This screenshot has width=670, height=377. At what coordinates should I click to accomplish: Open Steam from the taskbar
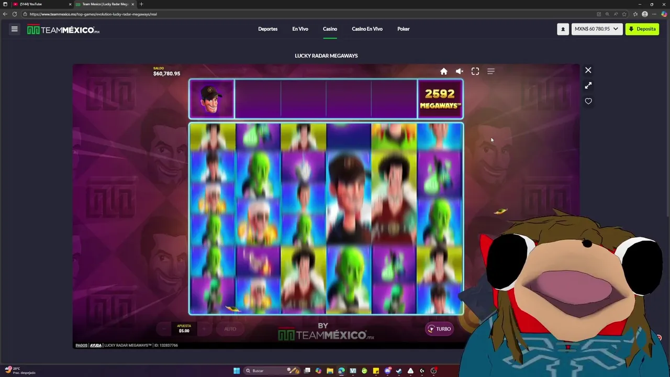[399, 371]
